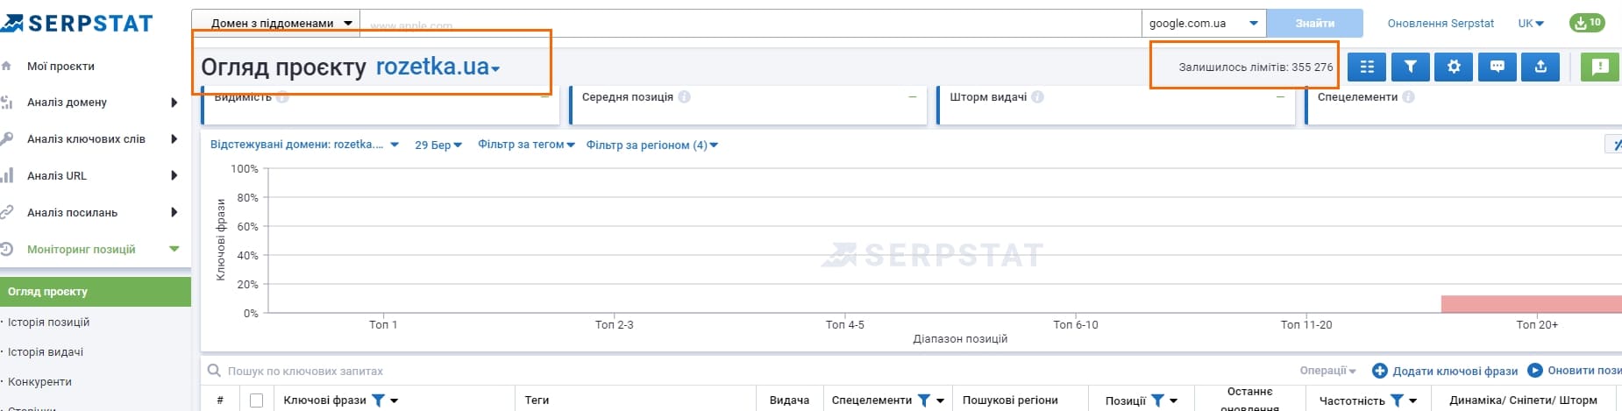Click the Пошукові регіони column header
Viewport: 1622px width, 411px height.
(1010, 400)
